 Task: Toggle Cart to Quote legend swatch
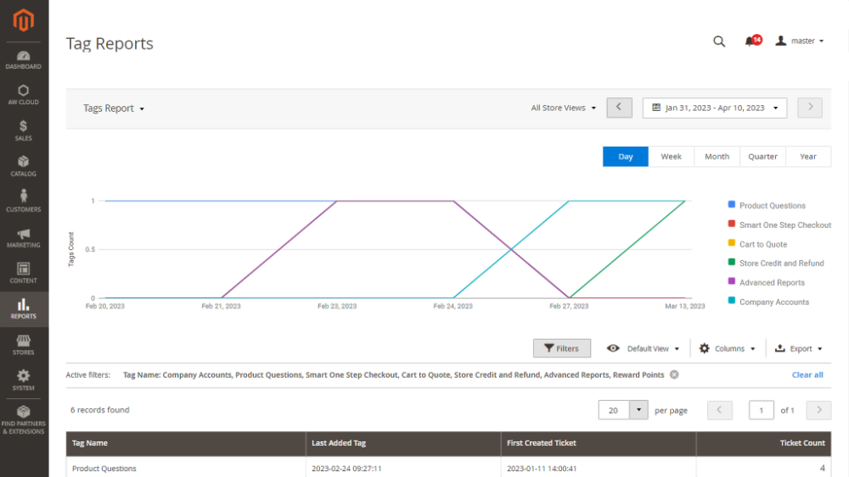(x=732, y=243)
